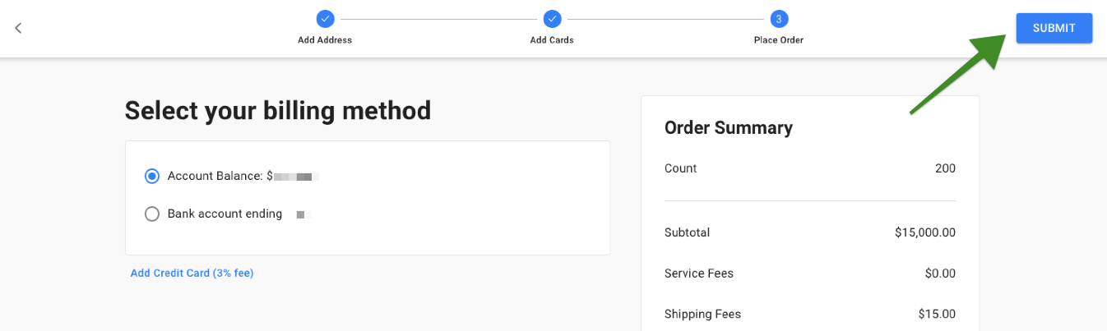Submit the order with the SUBMIT button
Image resolution: width=1107 pixels, height=331 pixels.
[x=1054, y=28]
